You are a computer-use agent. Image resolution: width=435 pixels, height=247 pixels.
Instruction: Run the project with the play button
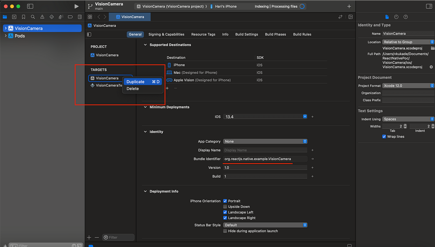pyautogui.click(x=76, y=6)
